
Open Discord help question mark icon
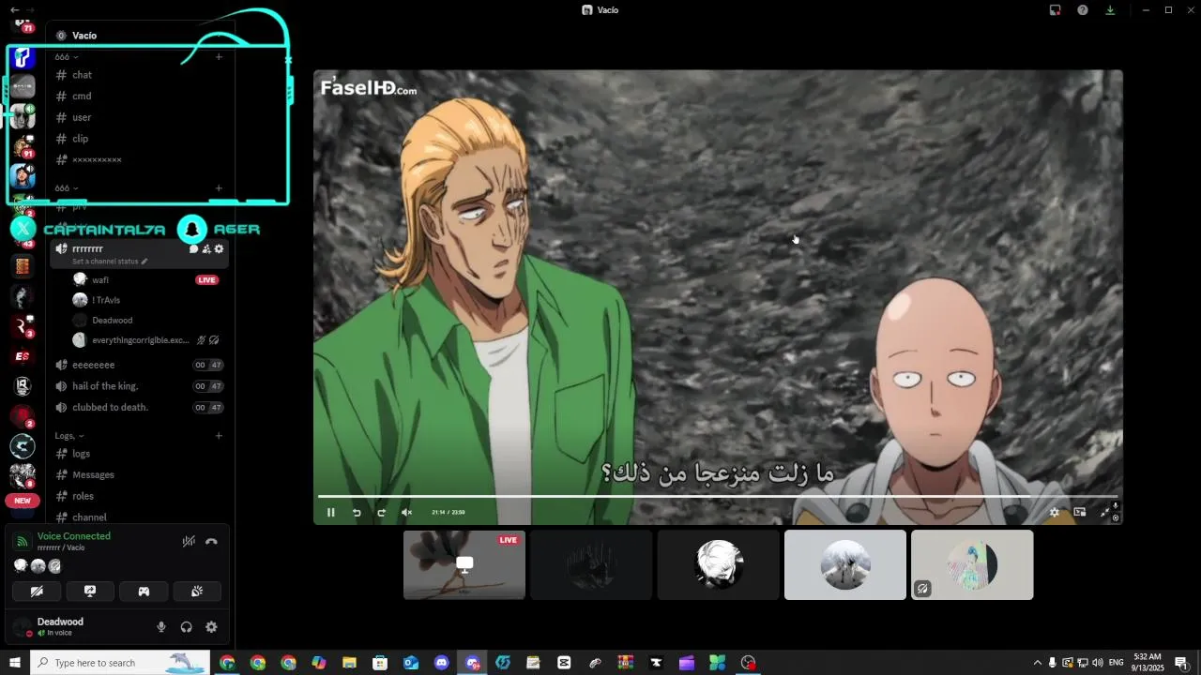pos(1083,10)
